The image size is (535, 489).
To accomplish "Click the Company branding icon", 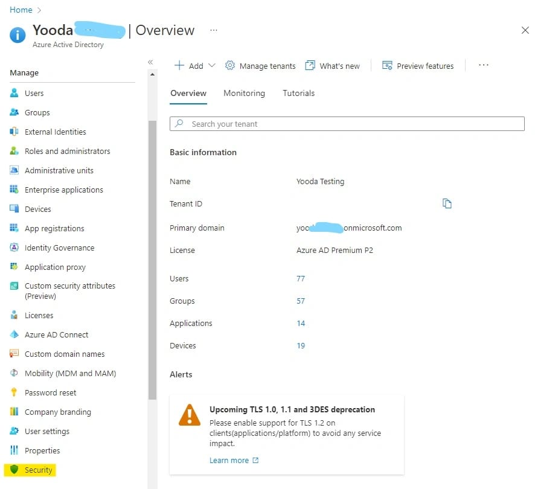I will pos(14,412).
